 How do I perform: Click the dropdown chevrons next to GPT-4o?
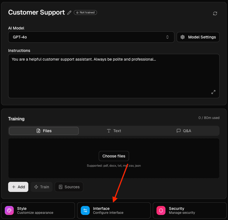167,37
